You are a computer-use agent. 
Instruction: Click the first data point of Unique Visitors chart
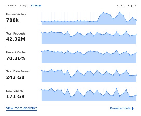point(42,21)
